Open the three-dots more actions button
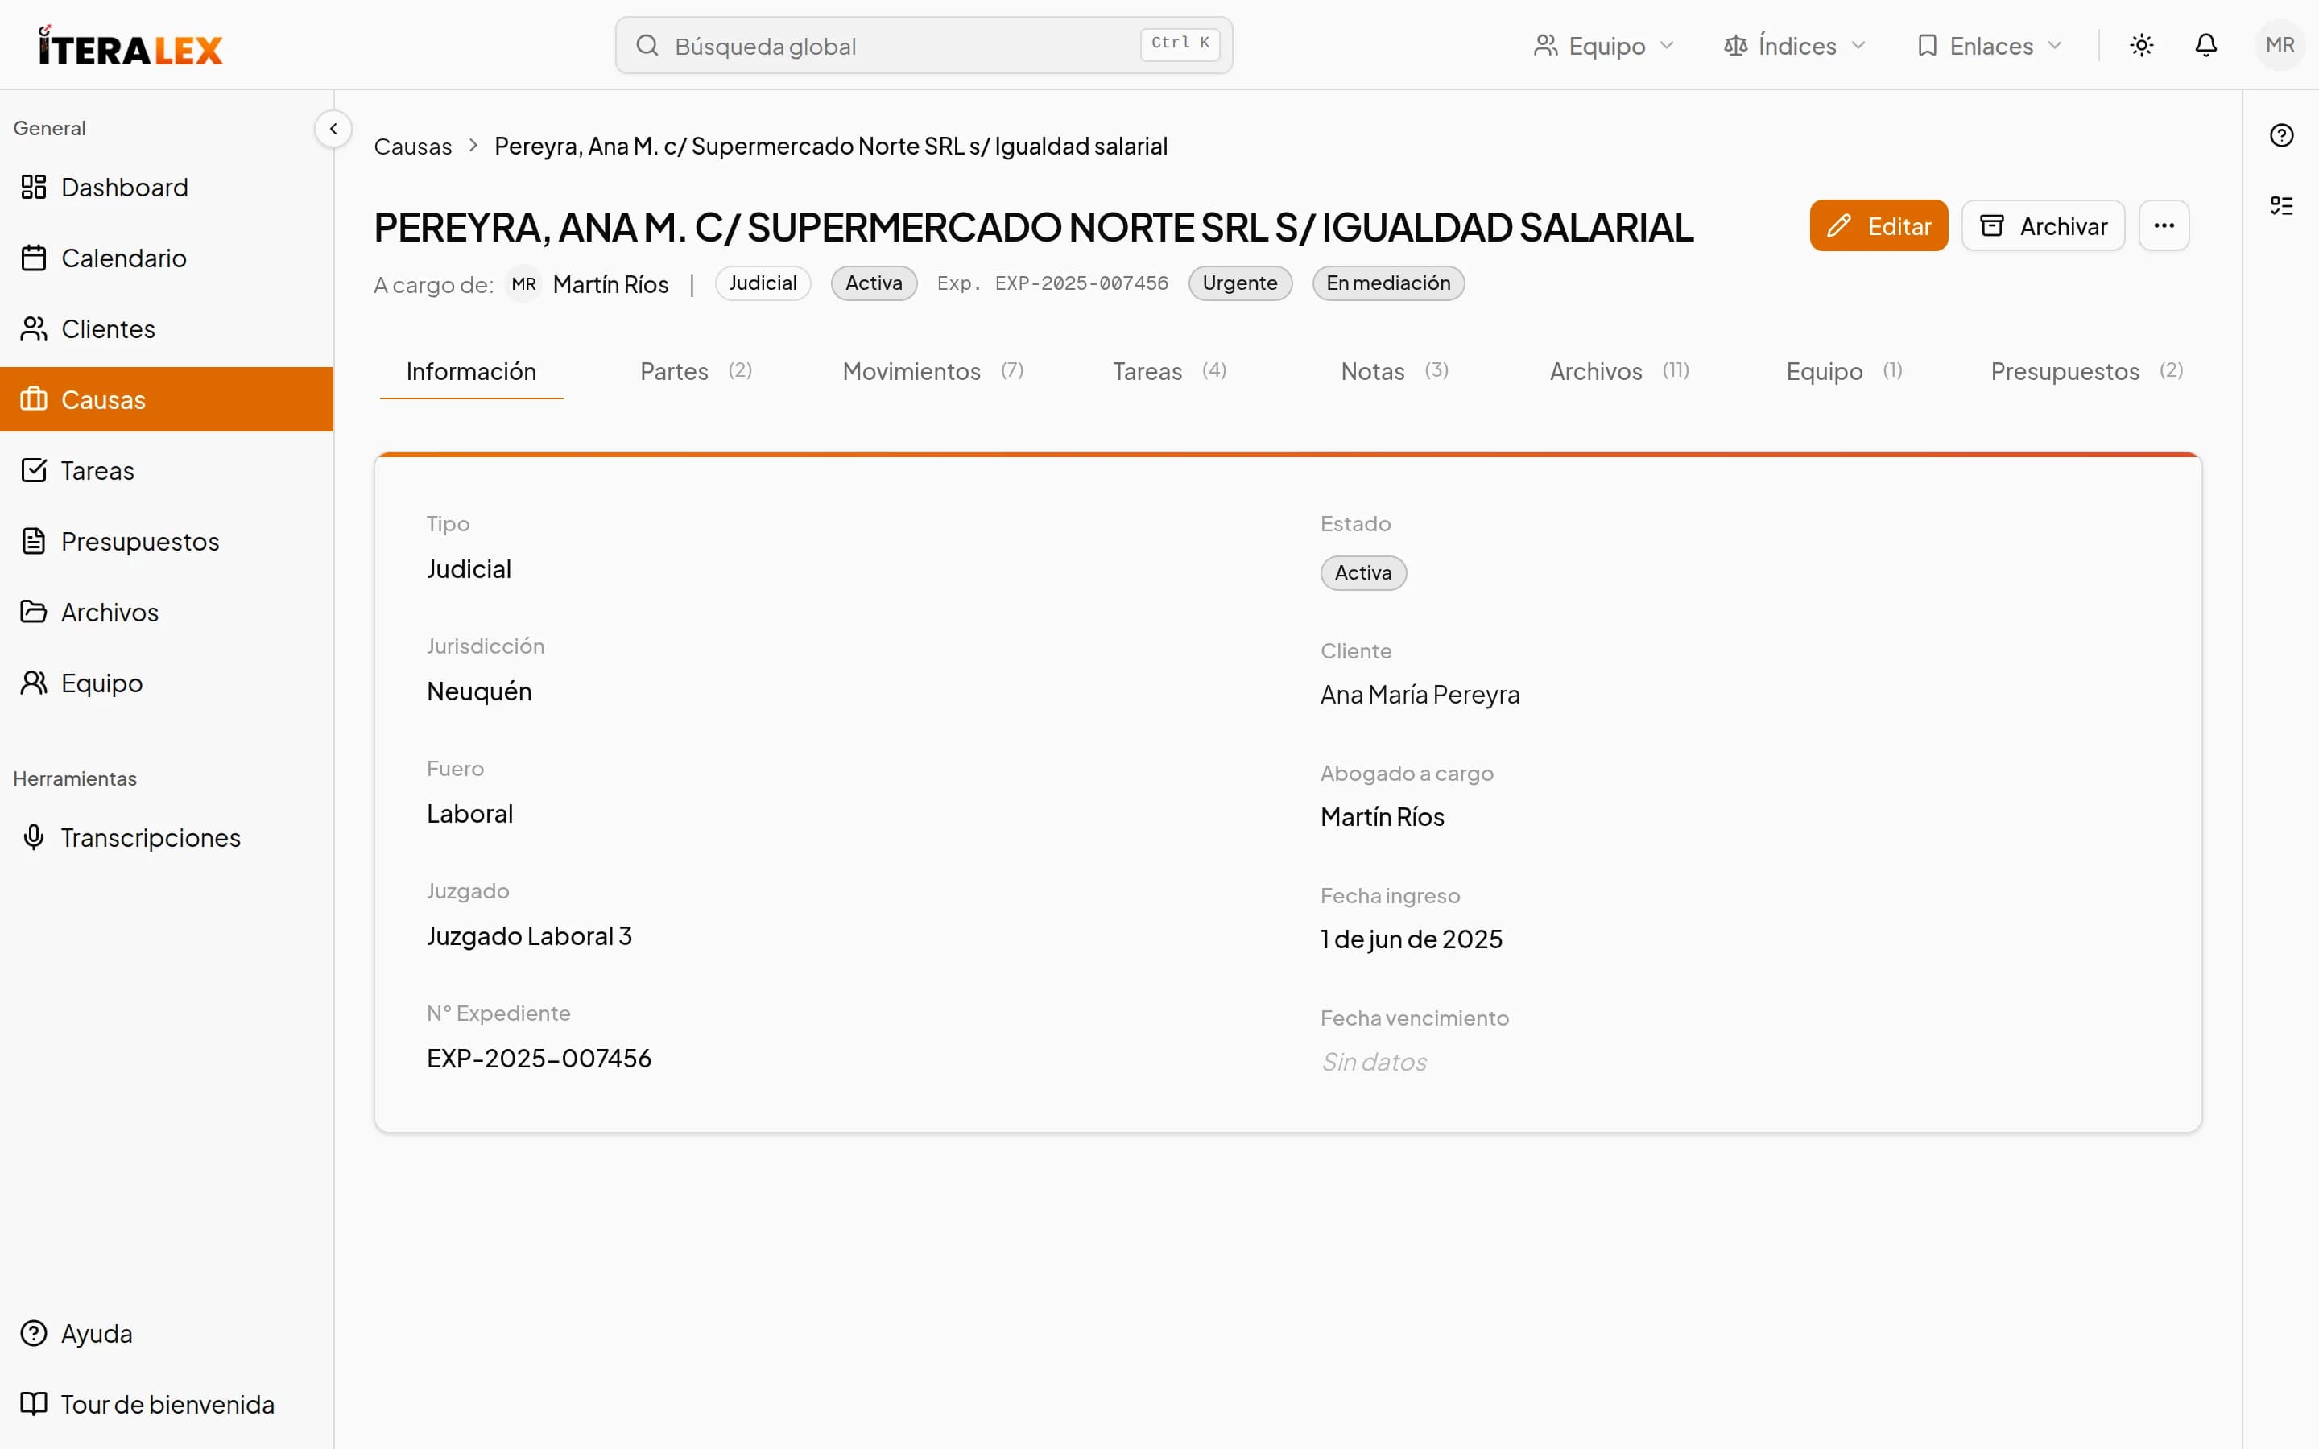 pos(2164,225)
